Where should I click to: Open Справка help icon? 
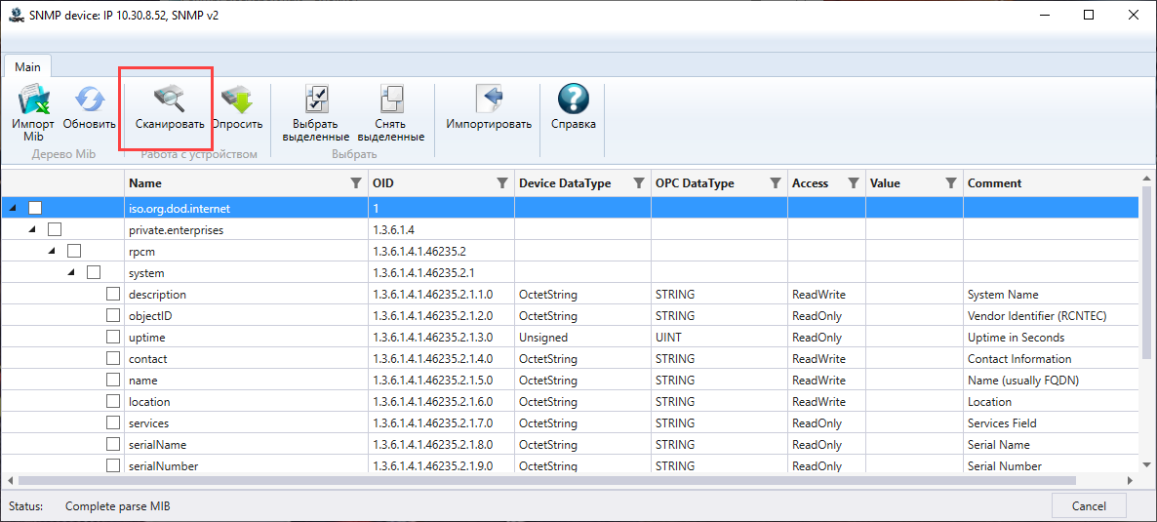point(574,100)
